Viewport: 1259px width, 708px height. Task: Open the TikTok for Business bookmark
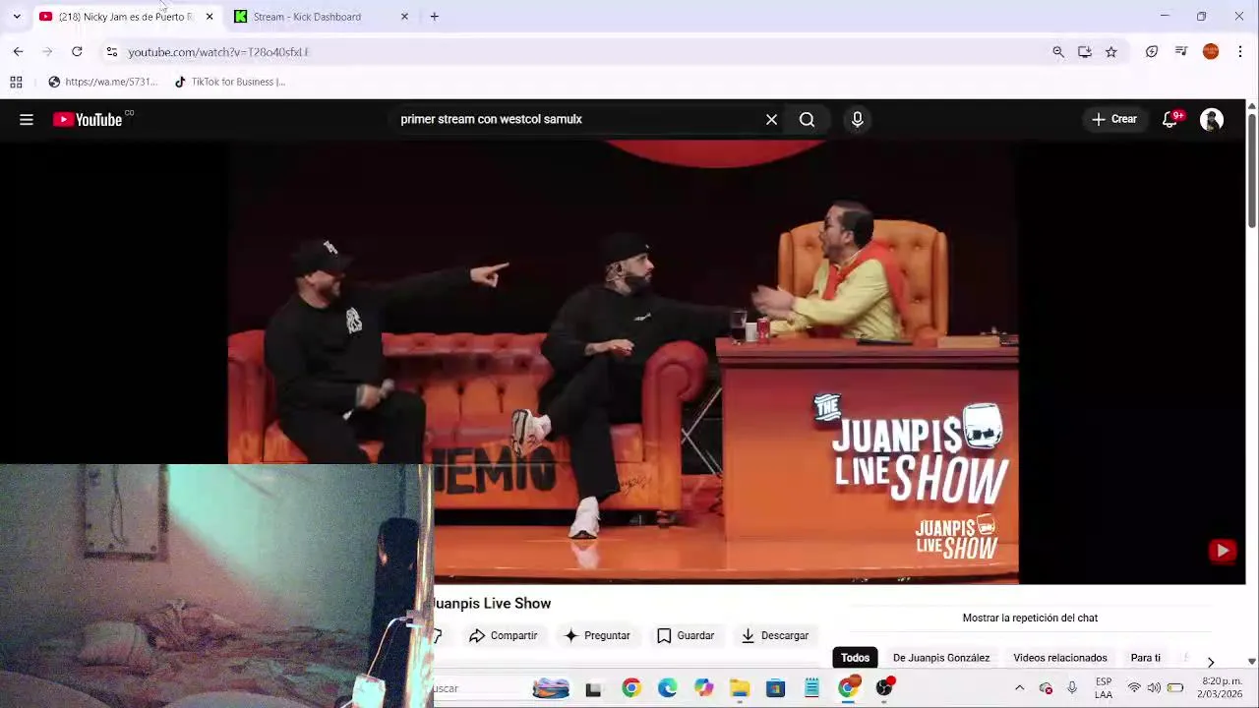pos(229,82)
